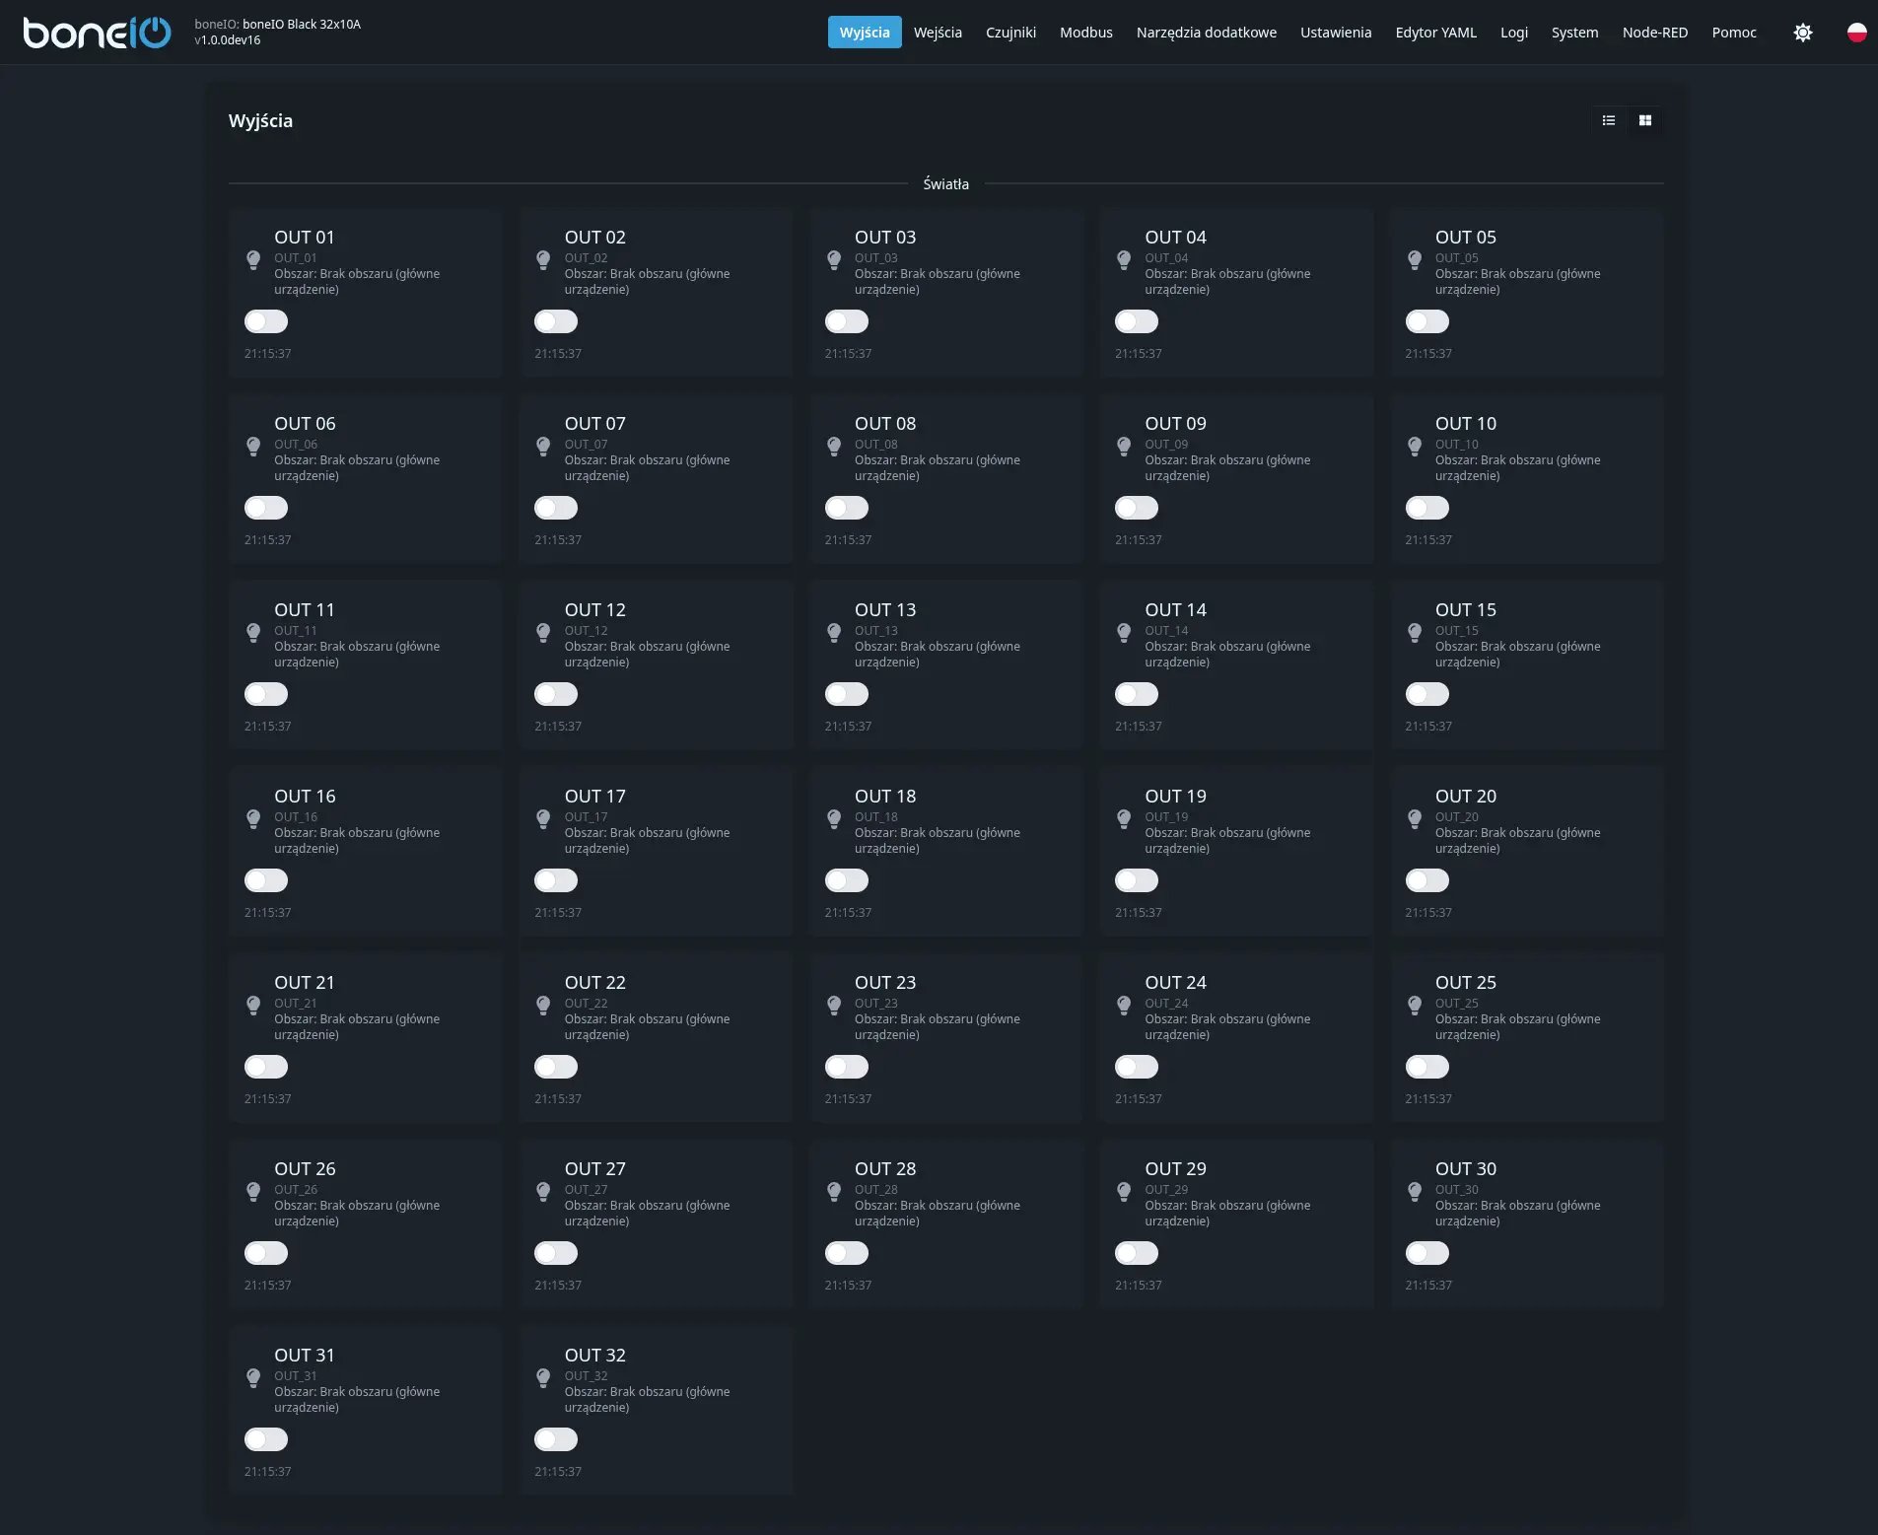Select the OUT 24 output card title
The height and width of the screenshot is (1535, 1878).
[x=1175, y=983]
